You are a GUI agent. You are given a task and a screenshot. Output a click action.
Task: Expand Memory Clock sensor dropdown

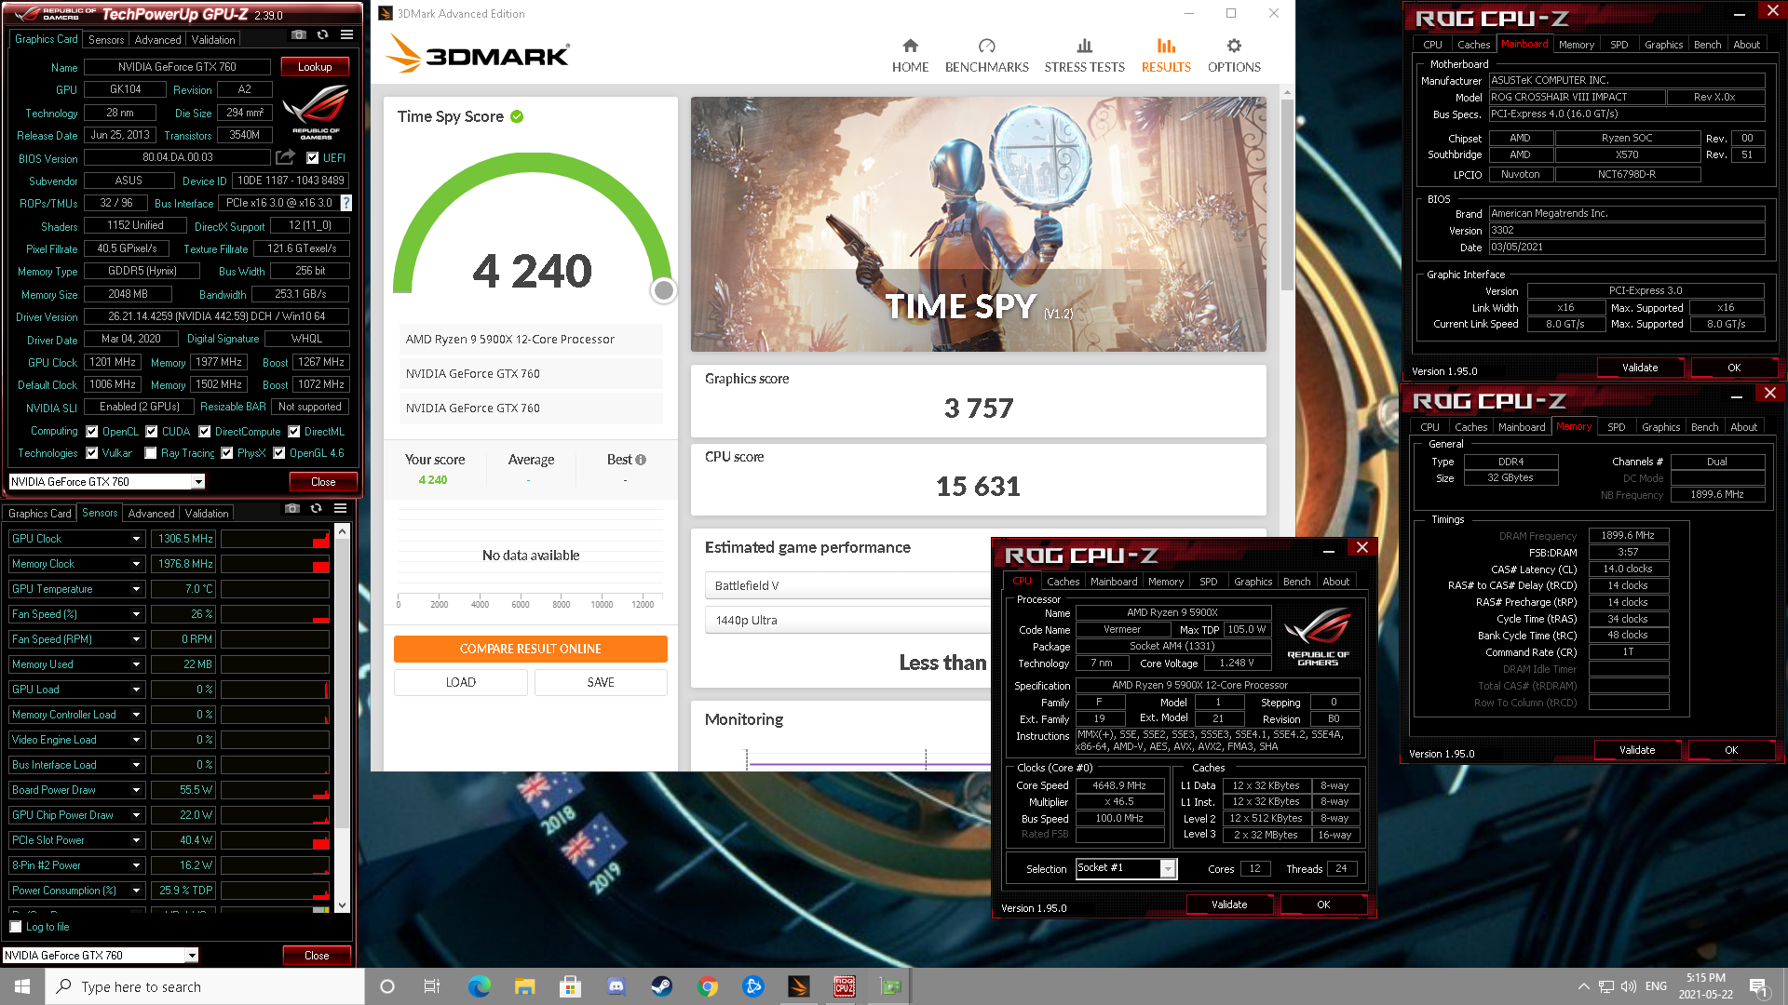tap(136, 564)
